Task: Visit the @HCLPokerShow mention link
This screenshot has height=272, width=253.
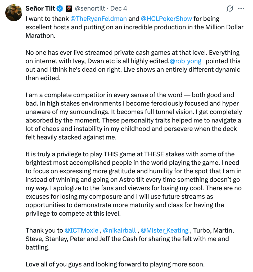Action: point(166,19)
